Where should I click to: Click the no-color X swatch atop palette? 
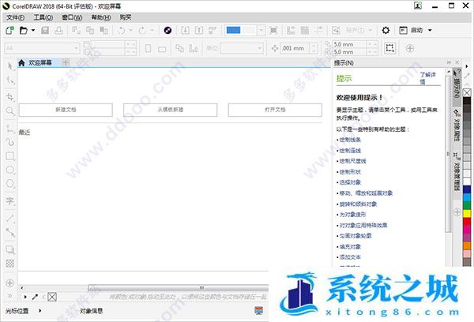click(x=467, y=92)
